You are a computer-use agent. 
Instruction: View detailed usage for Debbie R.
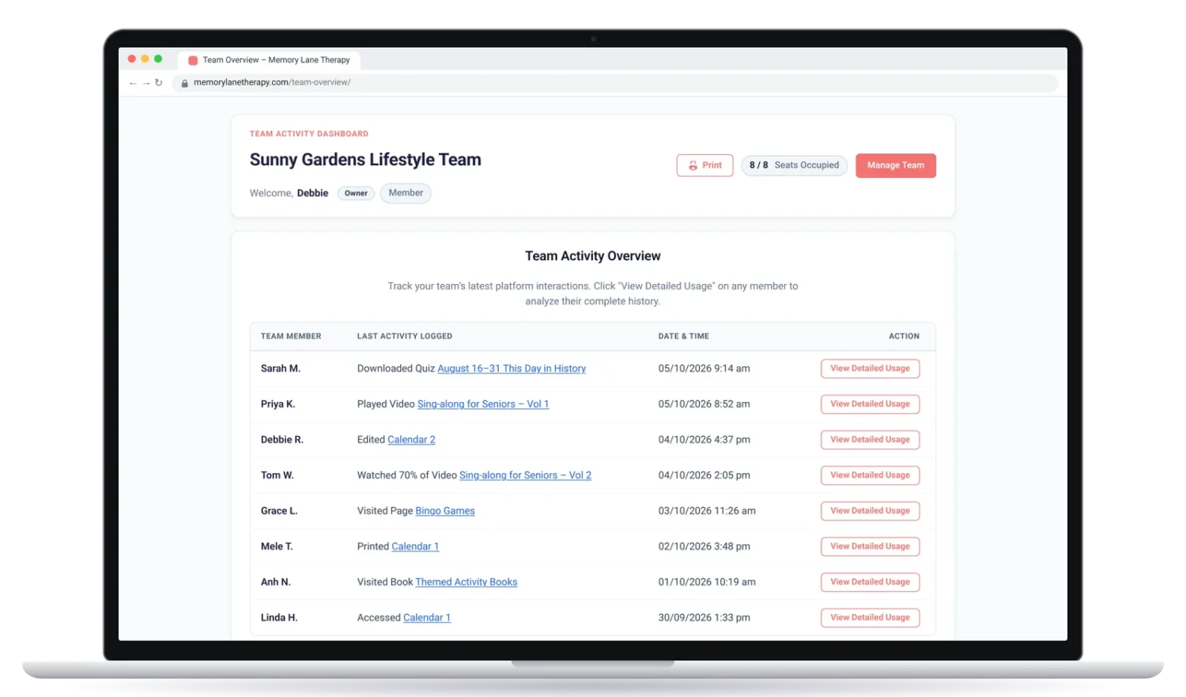pyautogui.click(x=870, y=440)
